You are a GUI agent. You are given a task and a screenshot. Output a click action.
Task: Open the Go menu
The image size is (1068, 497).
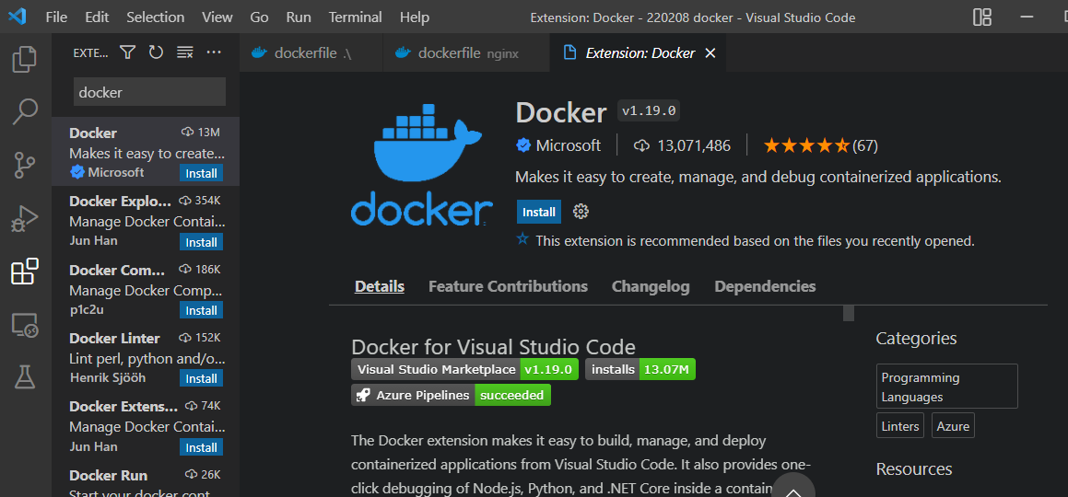[x=259, y=17]
